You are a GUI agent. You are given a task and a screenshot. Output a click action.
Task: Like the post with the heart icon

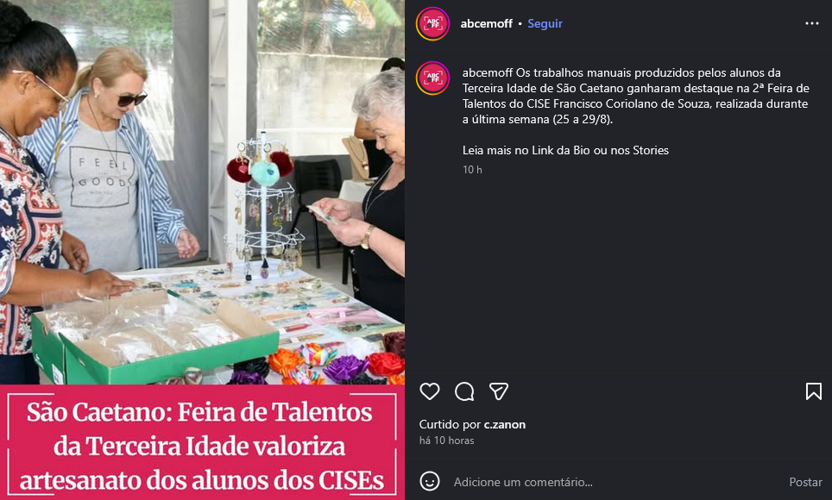429,391
